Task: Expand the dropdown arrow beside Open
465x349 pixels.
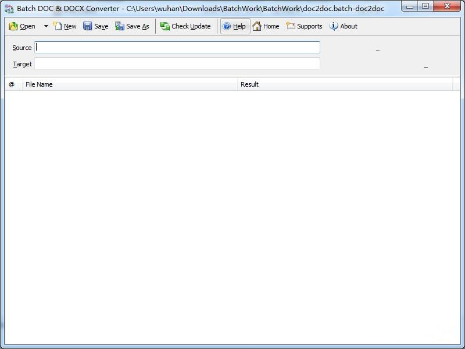Action: pos(46,26)
